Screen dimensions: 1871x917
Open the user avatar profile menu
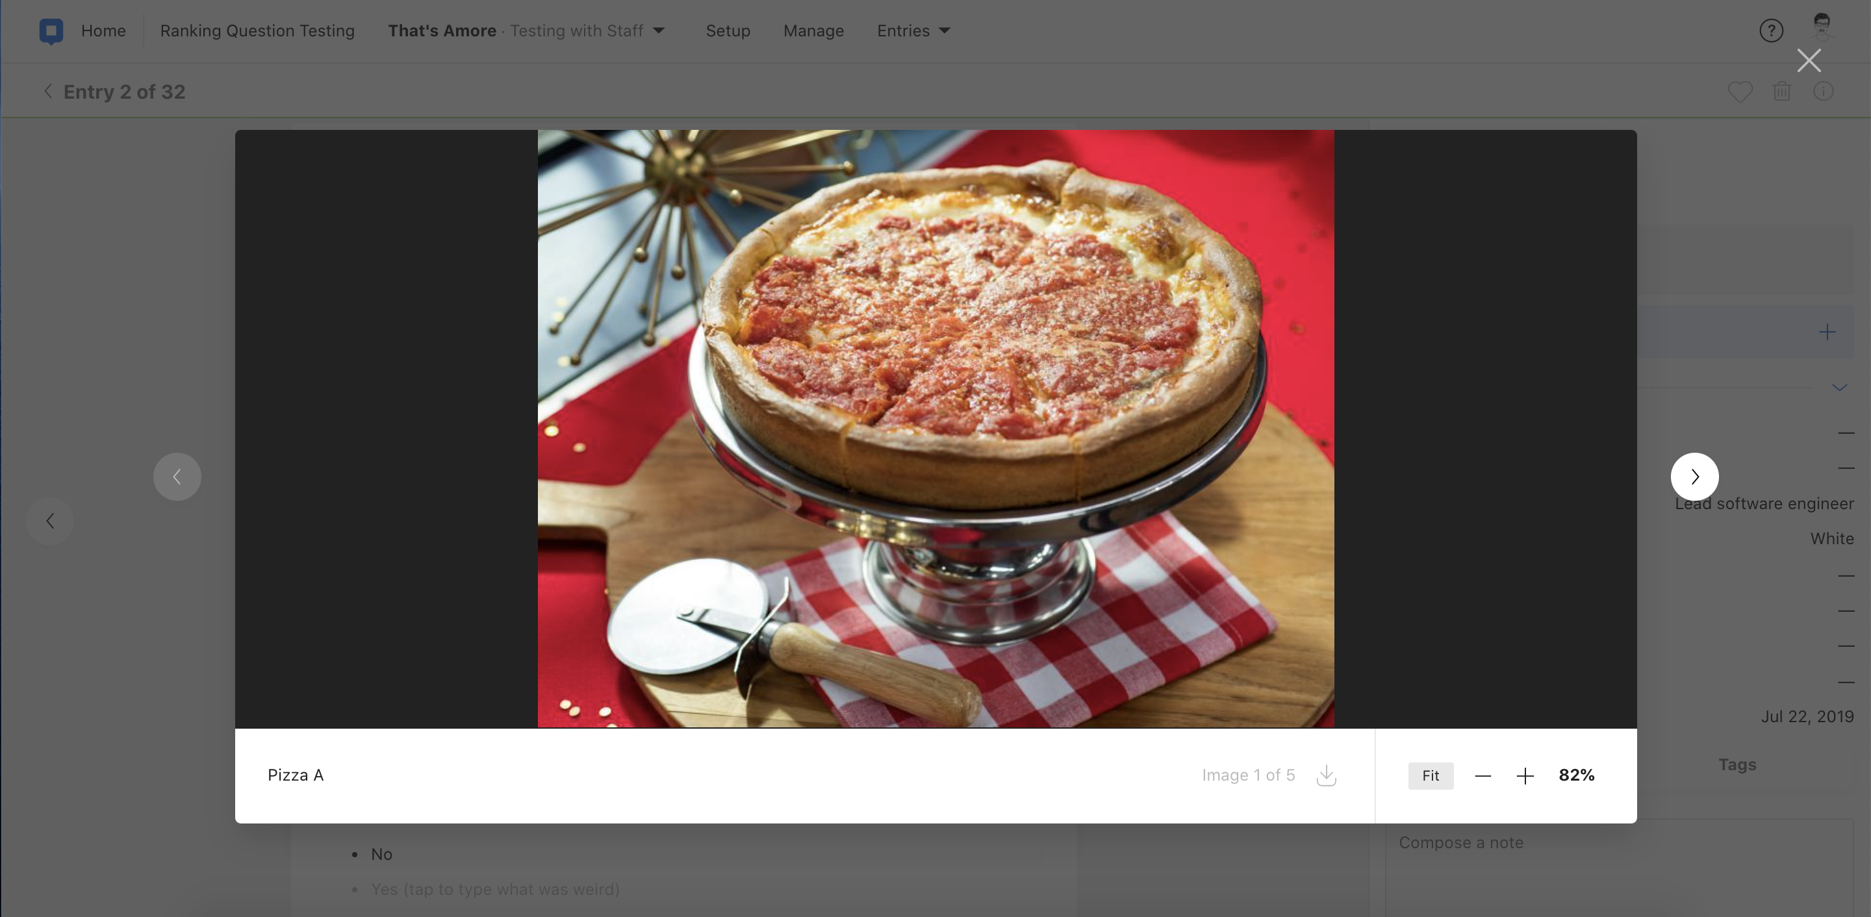pyautogui.click(x=1822, y=27)
